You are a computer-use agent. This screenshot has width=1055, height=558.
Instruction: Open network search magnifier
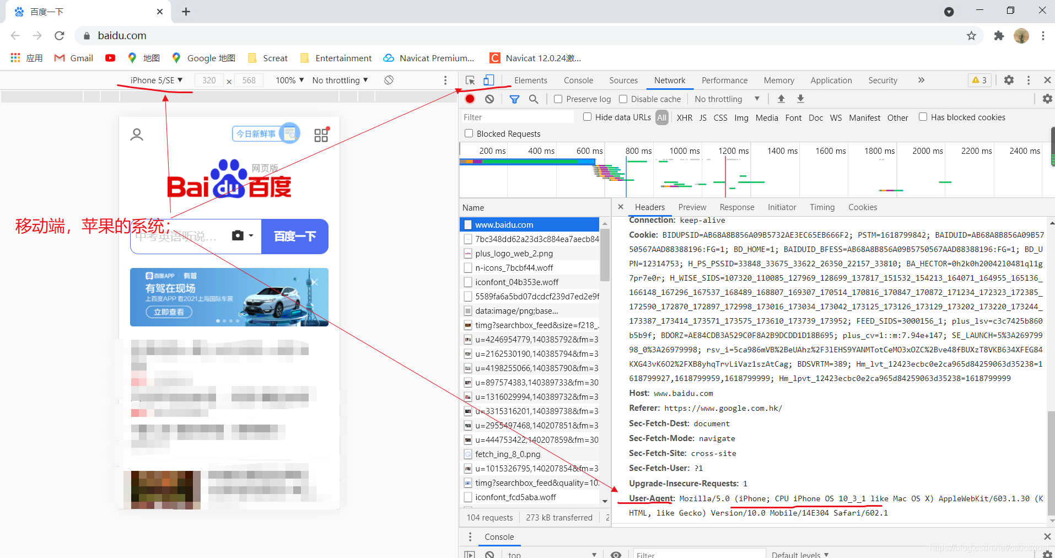point(534,99)
